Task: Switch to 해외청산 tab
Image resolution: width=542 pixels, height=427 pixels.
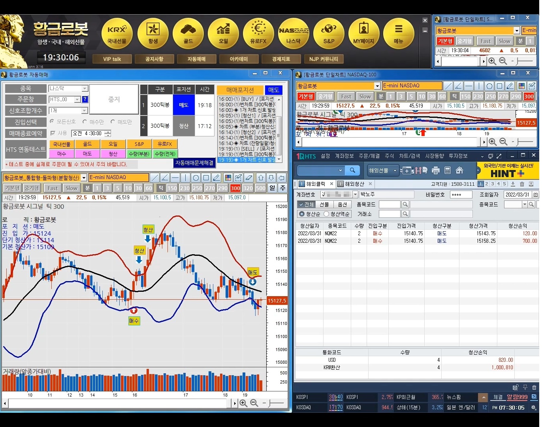Action: [355, 184]
